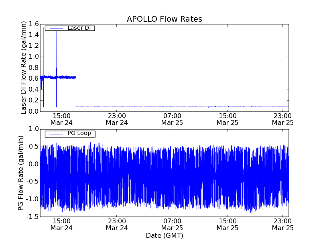The width and height of the screenshot is (321, 241).
Task: Click 15:00 Mar 25 tick under bottom plot
Action: coord(228,224)
